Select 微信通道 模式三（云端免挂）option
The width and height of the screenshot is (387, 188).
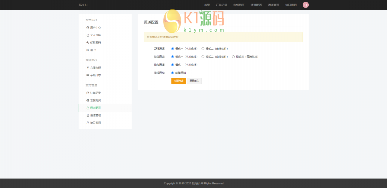(233, 57)
